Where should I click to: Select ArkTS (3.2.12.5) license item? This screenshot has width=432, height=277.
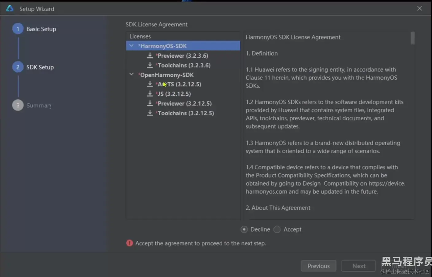pos(179,84)
